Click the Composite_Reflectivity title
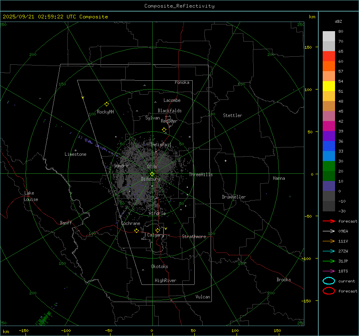The image size is (359, 336). tap(179, 6)
